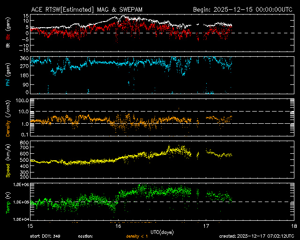Select day 18 on the x-axis
Screen dimensions: 300x240
pos(293,226)
